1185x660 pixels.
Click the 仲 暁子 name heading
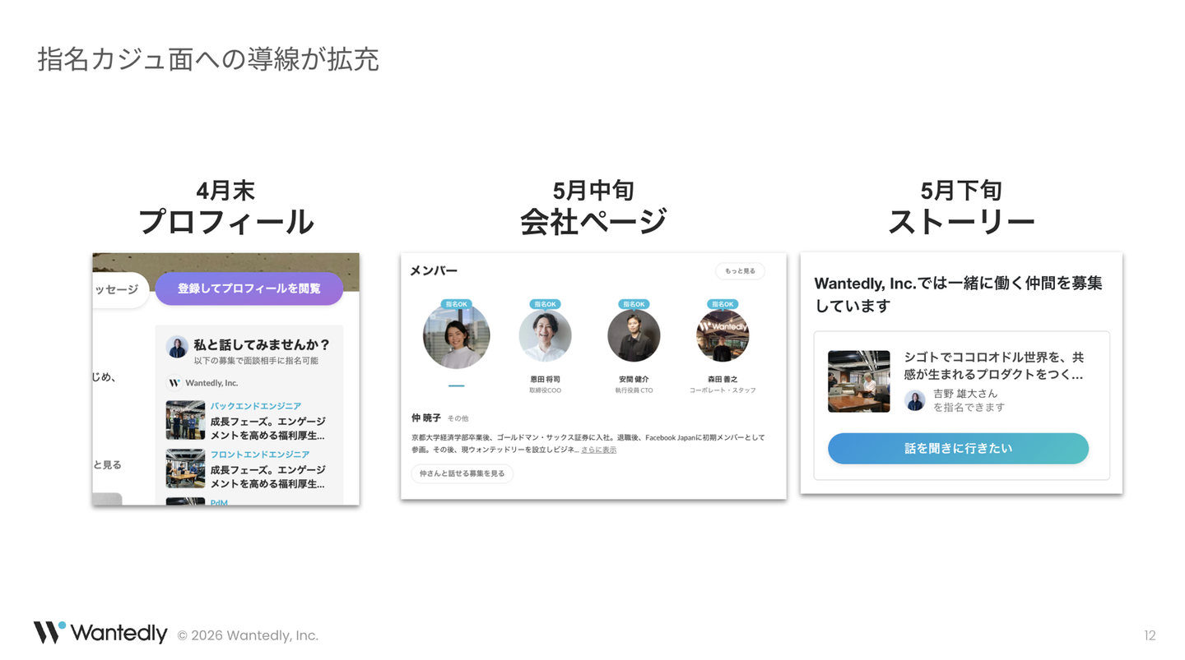pyautogui.click(x=426, y=418)
